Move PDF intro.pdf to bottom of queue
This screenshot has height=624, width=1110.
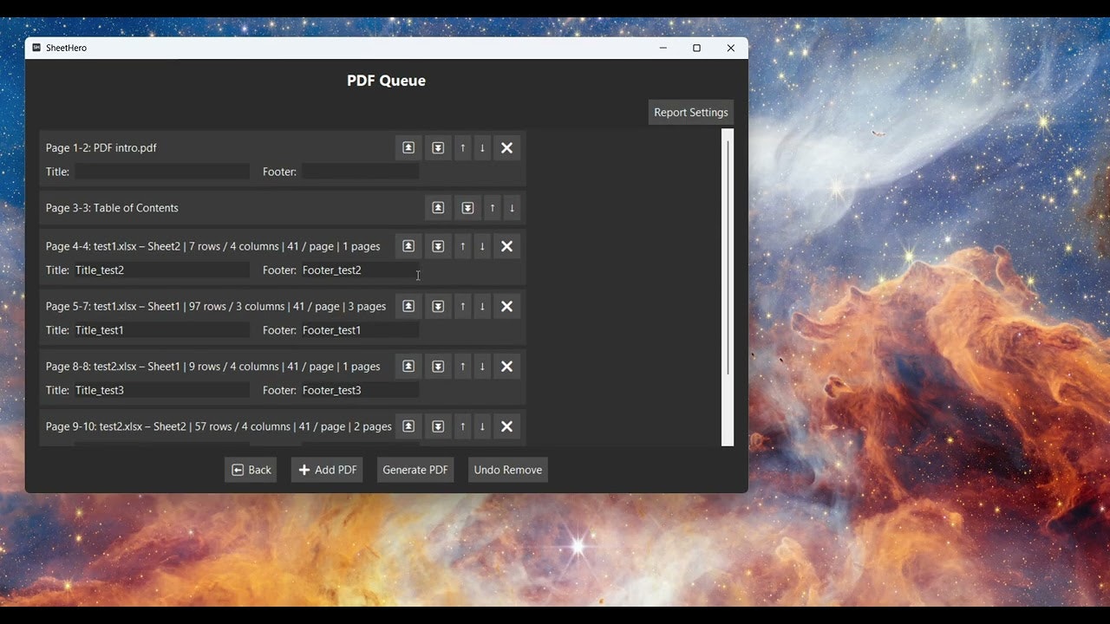tap(438, 148)
